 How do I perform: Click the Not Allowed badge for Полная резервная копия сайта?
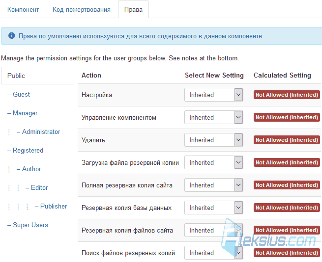pos(287,185)
